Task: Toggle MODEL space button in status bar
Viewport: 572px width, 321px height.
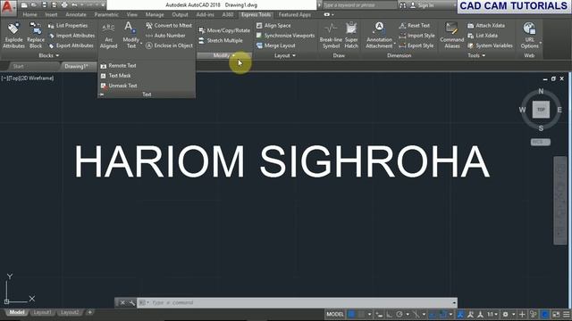Action: point(335,314)
